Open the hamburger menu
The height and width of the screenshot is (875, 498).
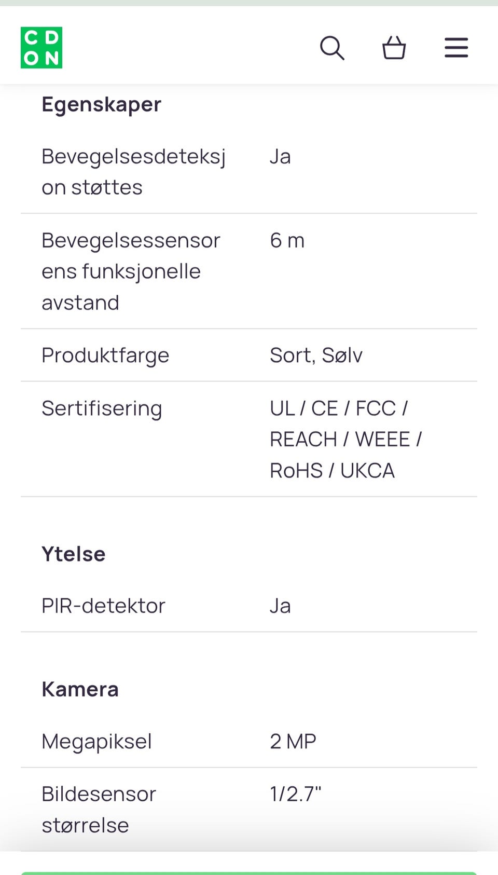457,48
